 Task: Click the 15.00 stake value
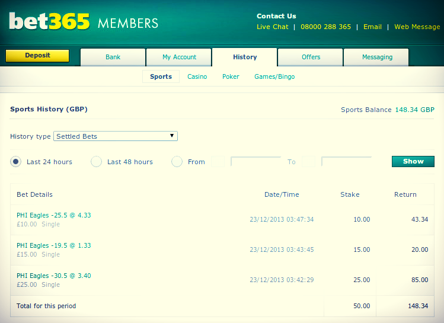[x=362, y=250]
